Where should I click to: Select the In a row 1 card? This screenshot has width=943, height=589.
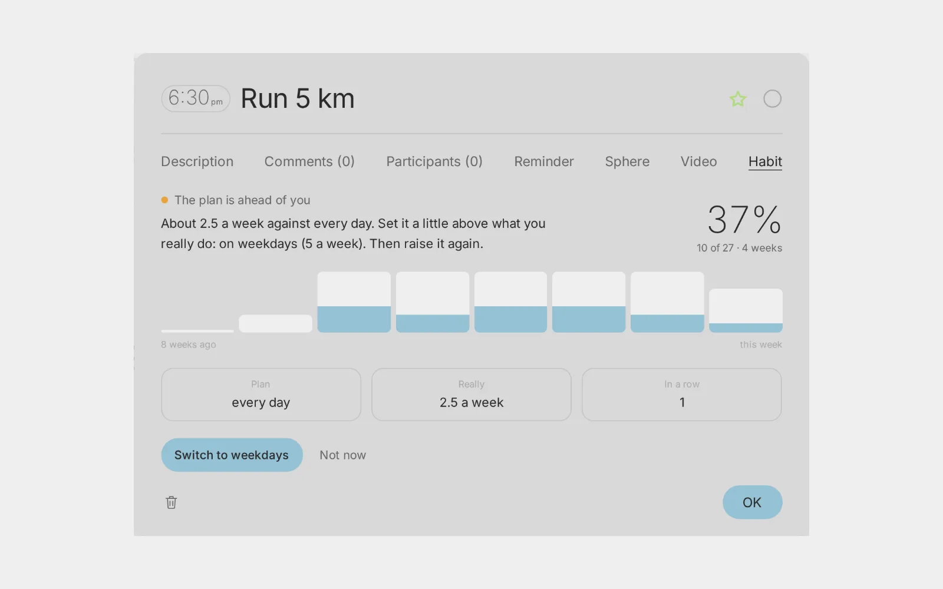[x=682, y=395]
